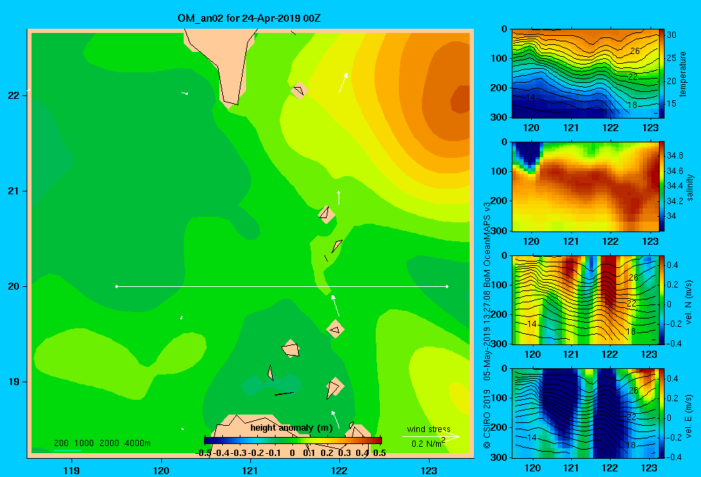Click the left endpoint marker of the transect line
The width and height of the screenshot is (701, 477).
[116, 286]
